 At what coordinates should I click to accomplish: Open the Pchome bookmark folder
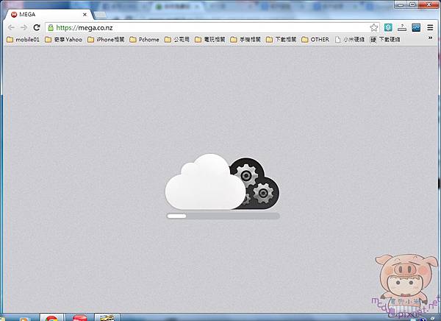[x=144, y=40]
